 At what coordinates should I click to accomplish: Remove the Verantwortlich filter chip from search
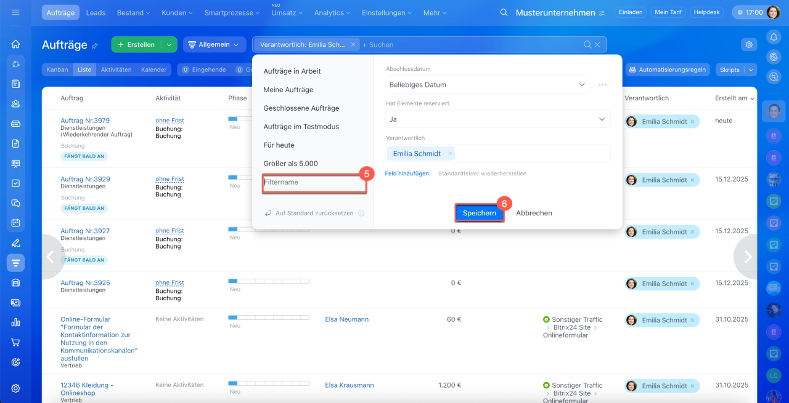353,44
